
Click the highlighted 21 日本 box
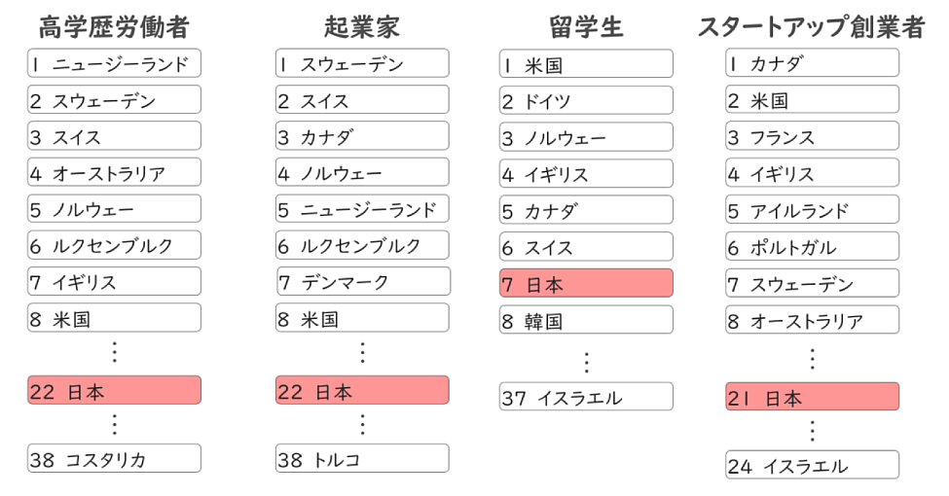pyautogui.click(x=812, y=397)
